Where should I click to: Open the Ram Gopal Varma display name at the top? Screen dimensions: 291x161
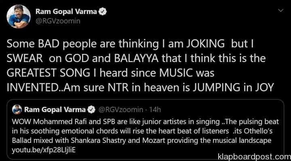click(x=66, y=12)
